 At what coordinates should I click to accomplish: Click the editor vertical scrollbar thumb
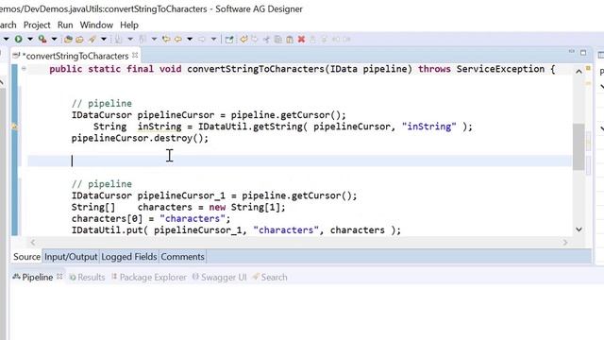coord(579,146)
